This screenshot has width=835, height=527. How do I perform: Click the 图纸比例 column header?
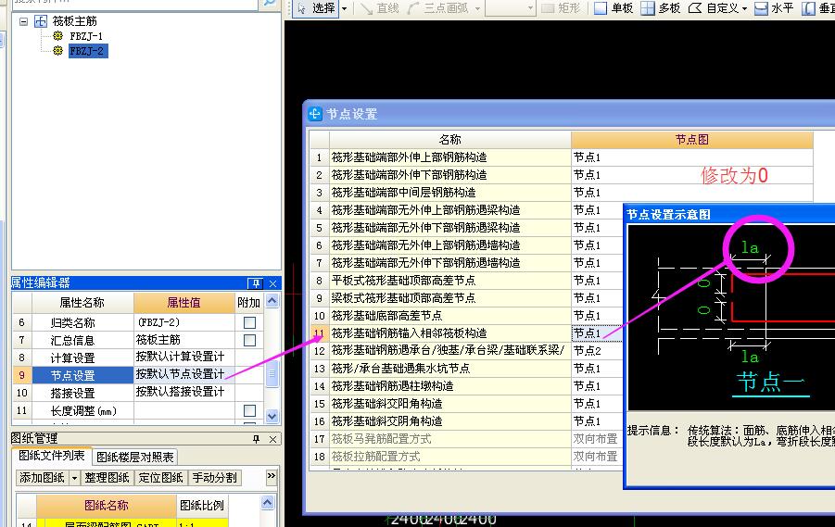[x=202, y=505]
